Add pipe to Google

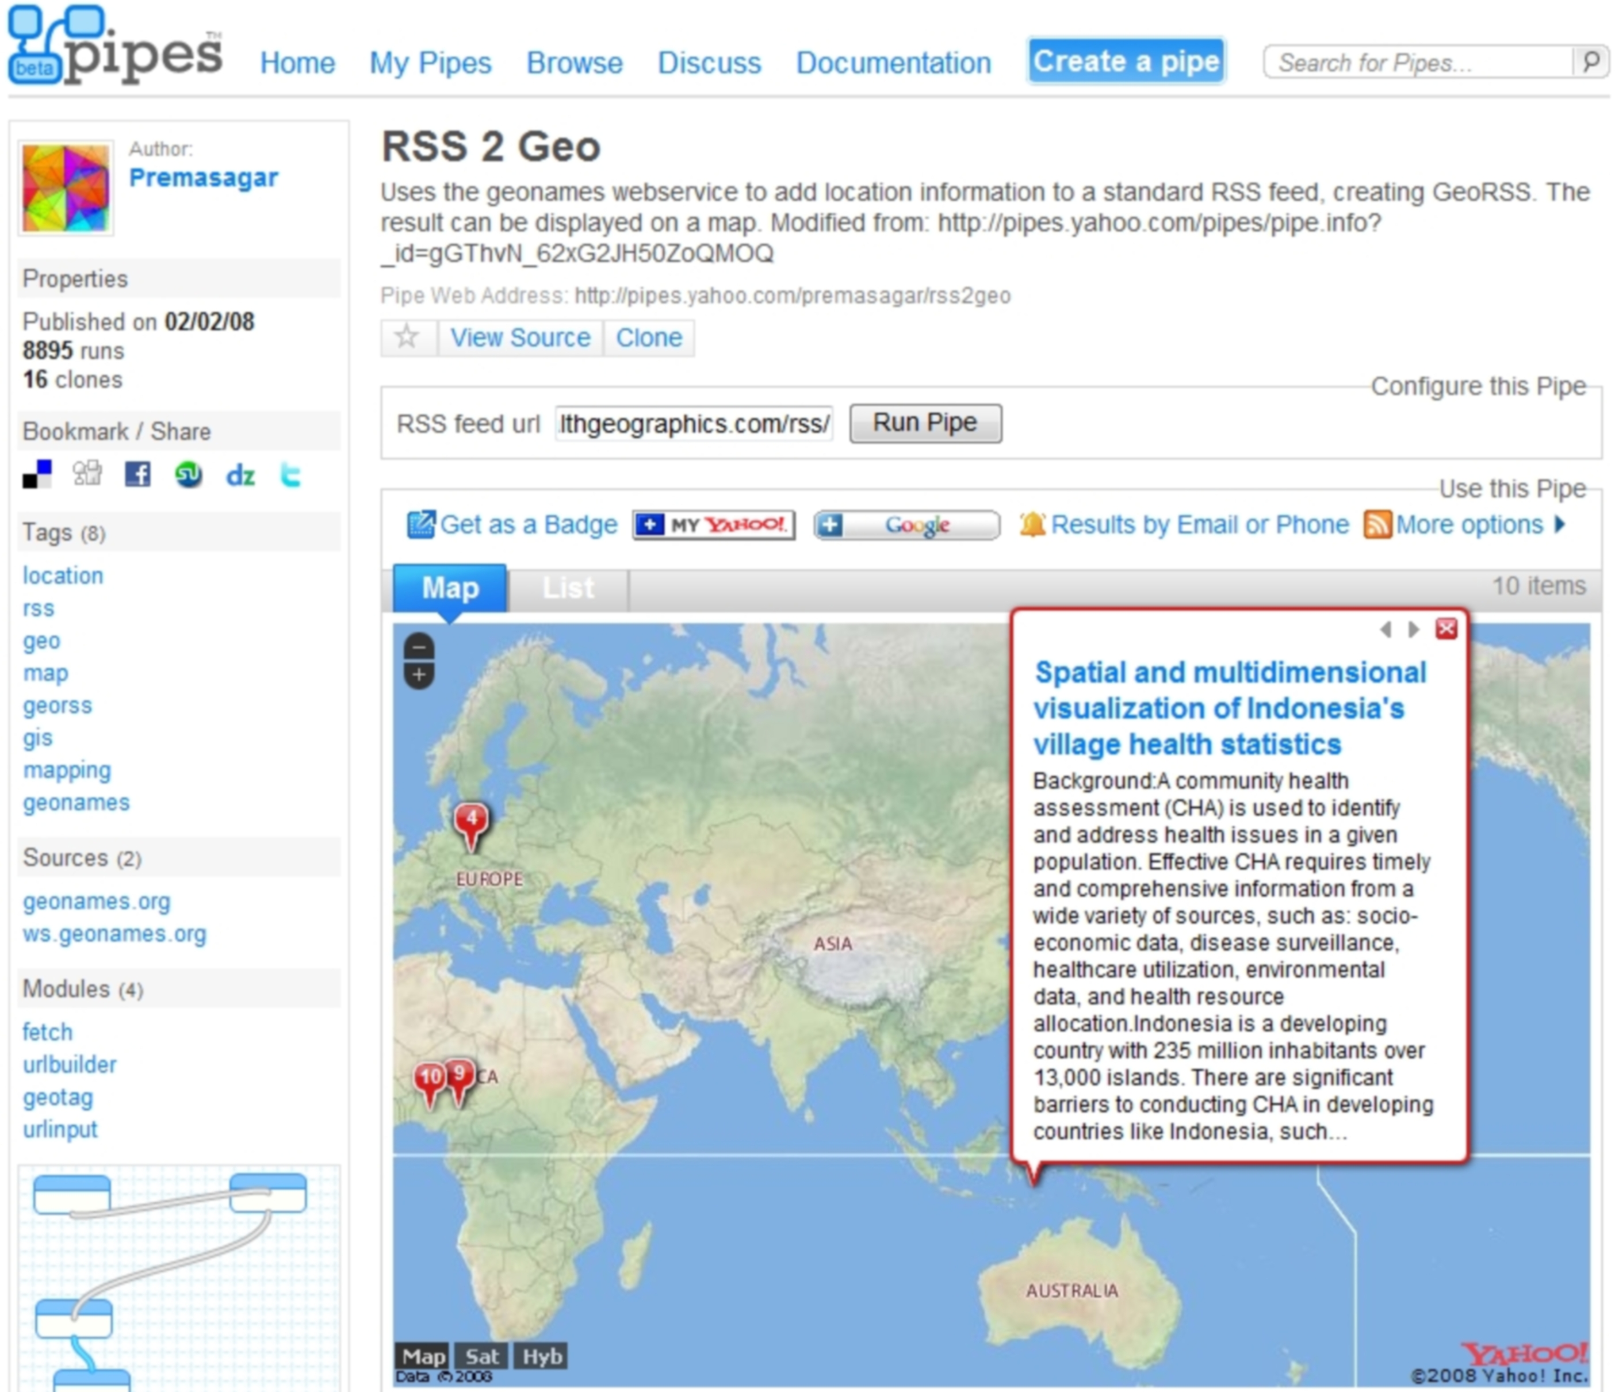[x=906, y=526]
